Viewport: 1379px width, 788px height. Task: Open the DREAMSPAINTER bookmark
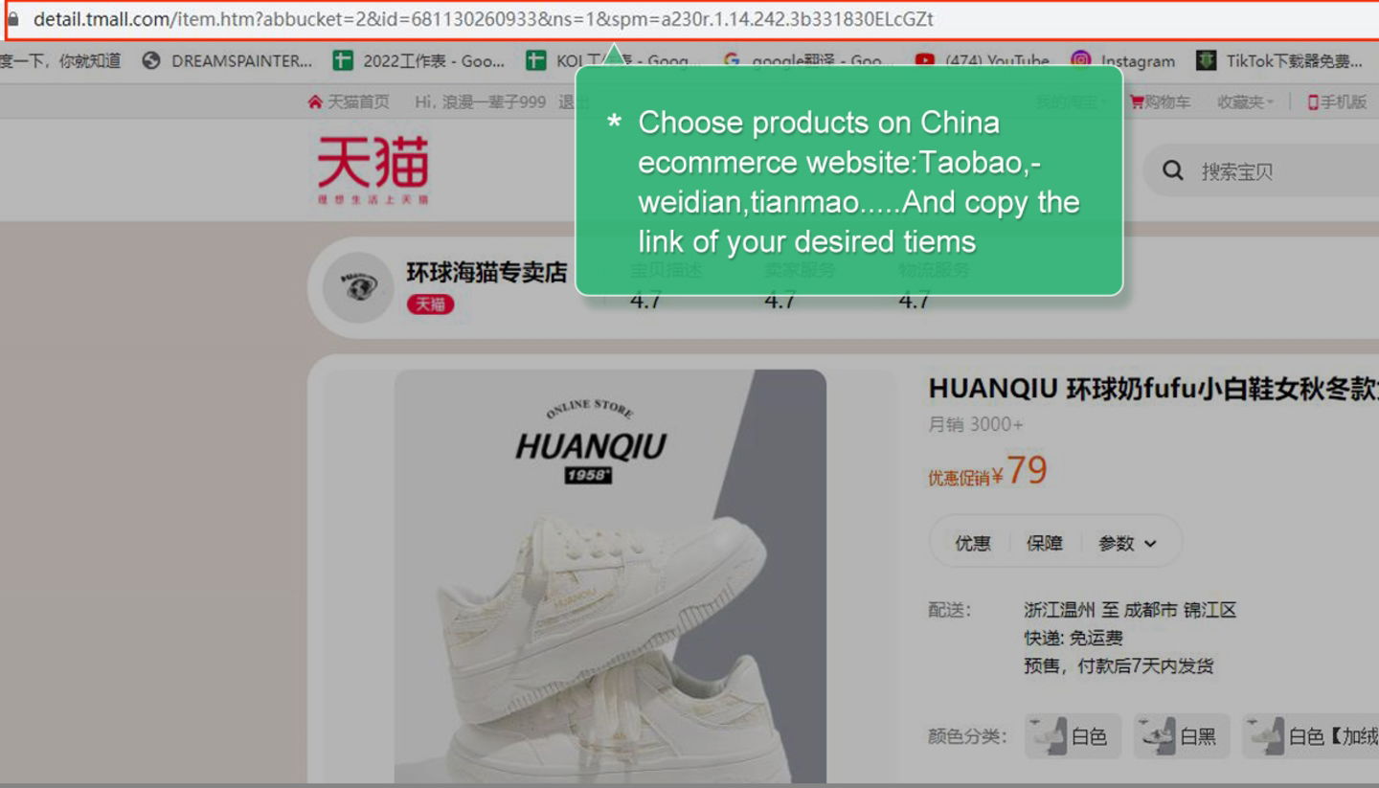point(227,60)
